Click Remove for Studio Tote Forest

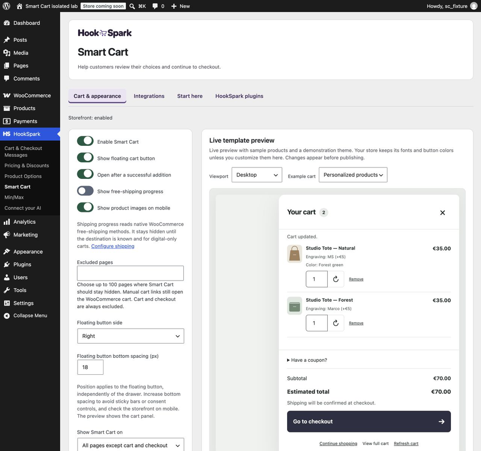click(356, 323)
